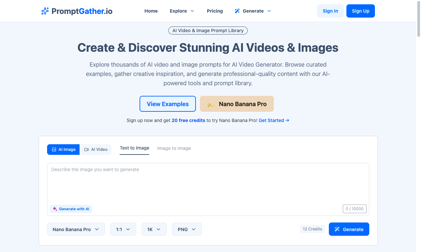
Task: Expand the Explore navigation dropdown
Action: pyautogui.click(x=182, y=11)
